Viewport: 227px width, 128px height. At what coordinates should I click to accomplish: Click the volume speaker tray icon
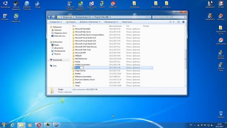212,125
